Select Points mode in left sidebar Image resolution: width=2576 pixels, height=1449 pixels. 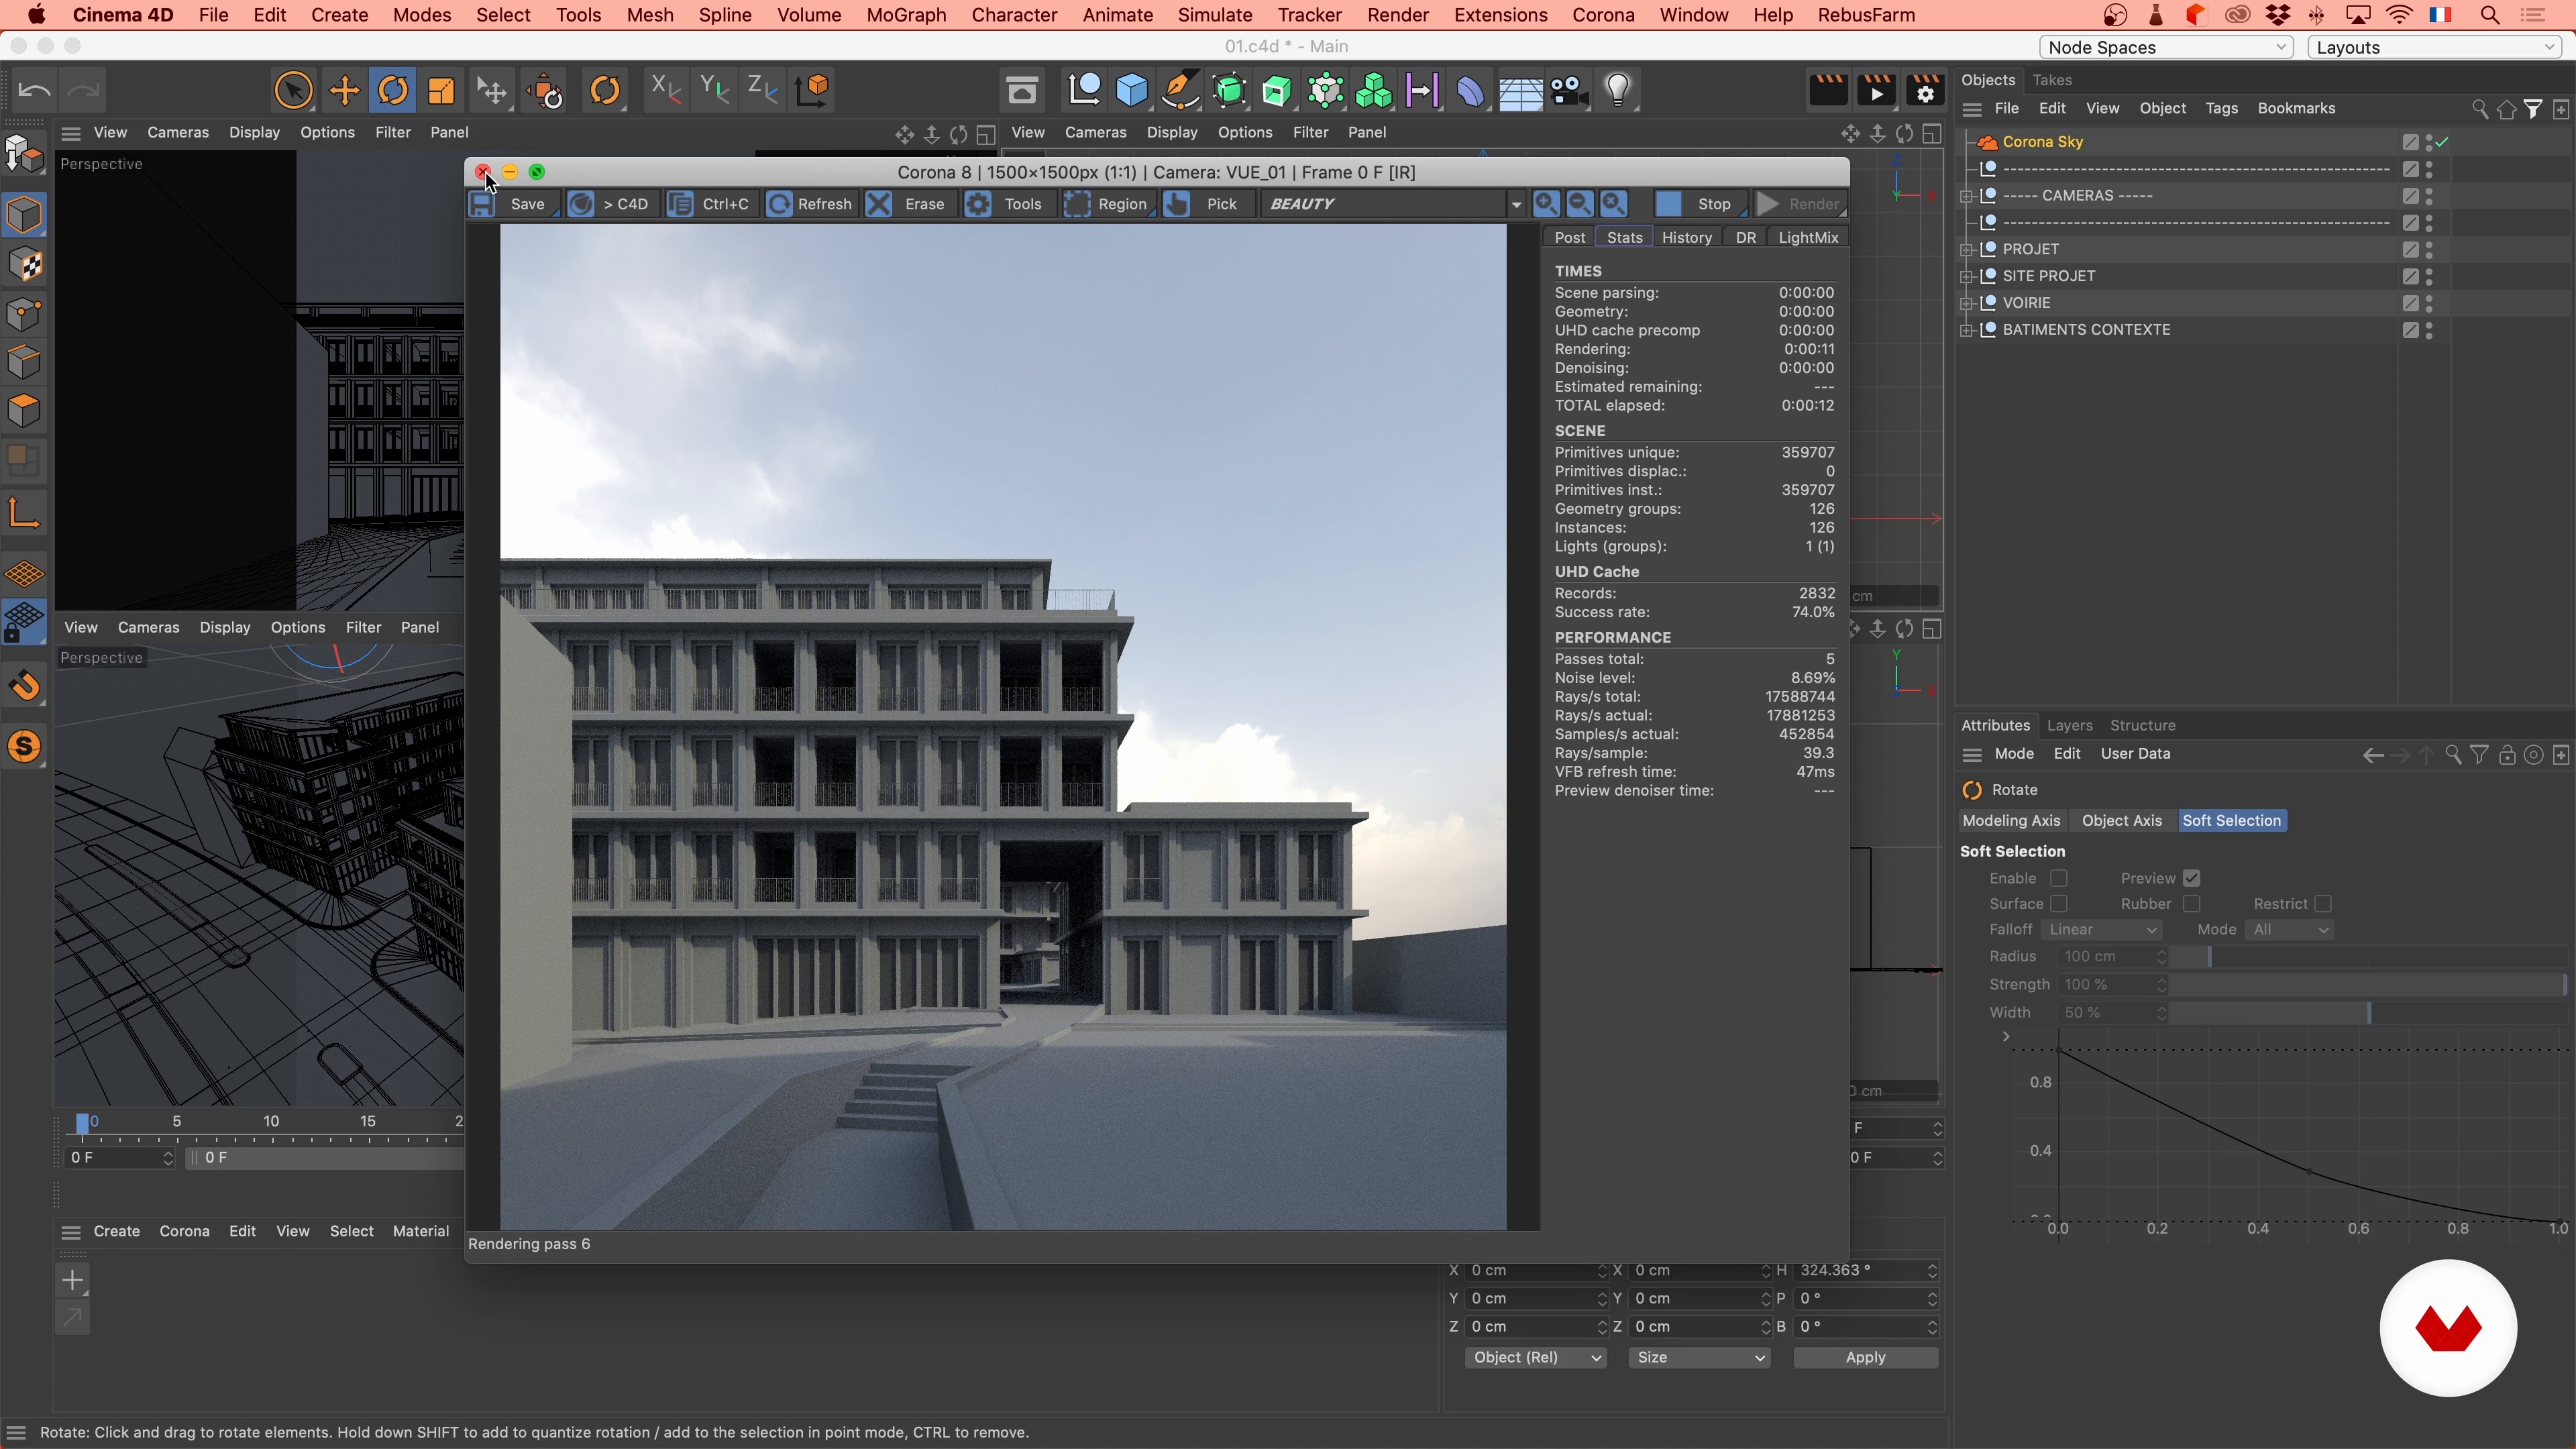coord(25,314)
